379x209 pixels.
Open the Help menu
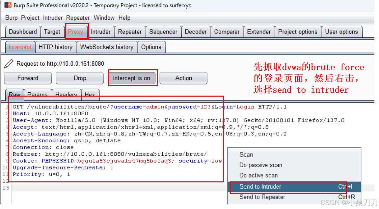pyautogui.click(x=124, y=18)
